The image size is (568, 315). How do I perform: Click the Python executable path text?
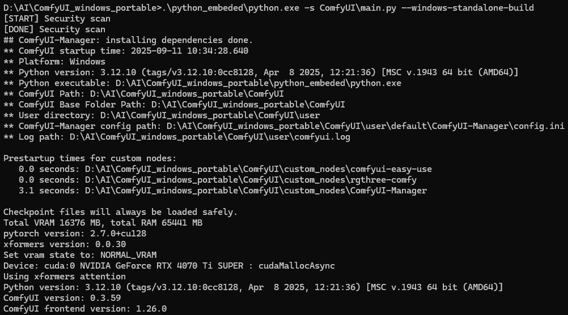click(x=258, y=83)
